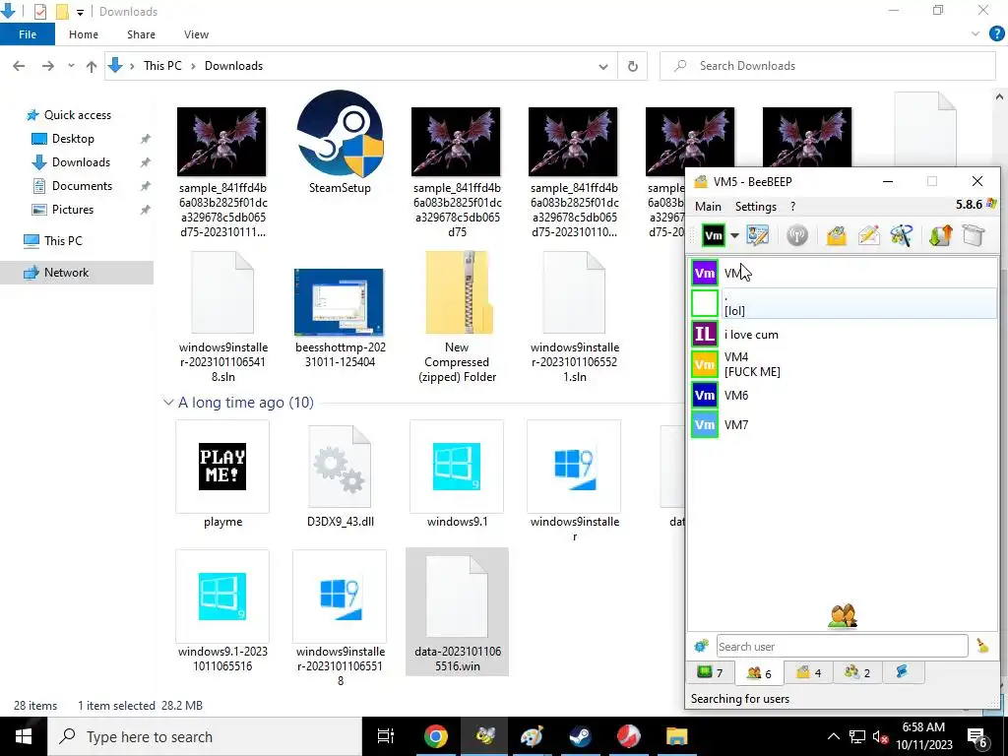Open the recent locations dropdown arrow

(x=71, y=66)
